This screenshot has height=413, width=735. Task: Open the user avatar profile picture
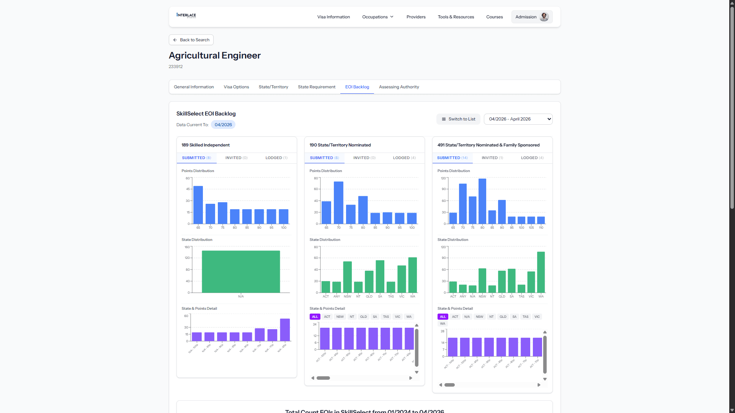(544, 17)
